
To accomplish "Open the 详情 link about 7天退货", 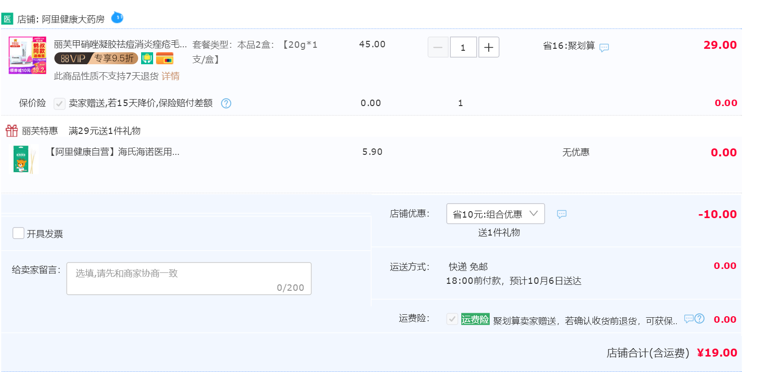I will coord(171,76).
